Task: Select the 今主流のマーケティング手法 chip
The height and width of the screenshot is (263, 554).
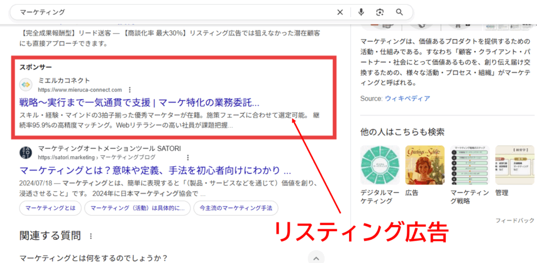Action: coord(236,208)
